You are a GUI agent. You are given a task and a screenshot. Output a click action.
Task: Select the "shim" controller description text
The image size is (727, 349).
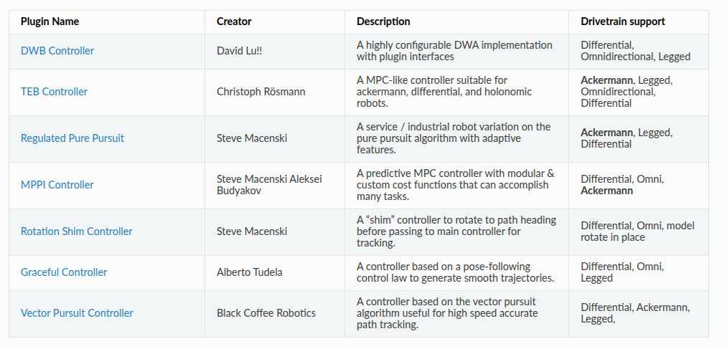pos(456,231)
